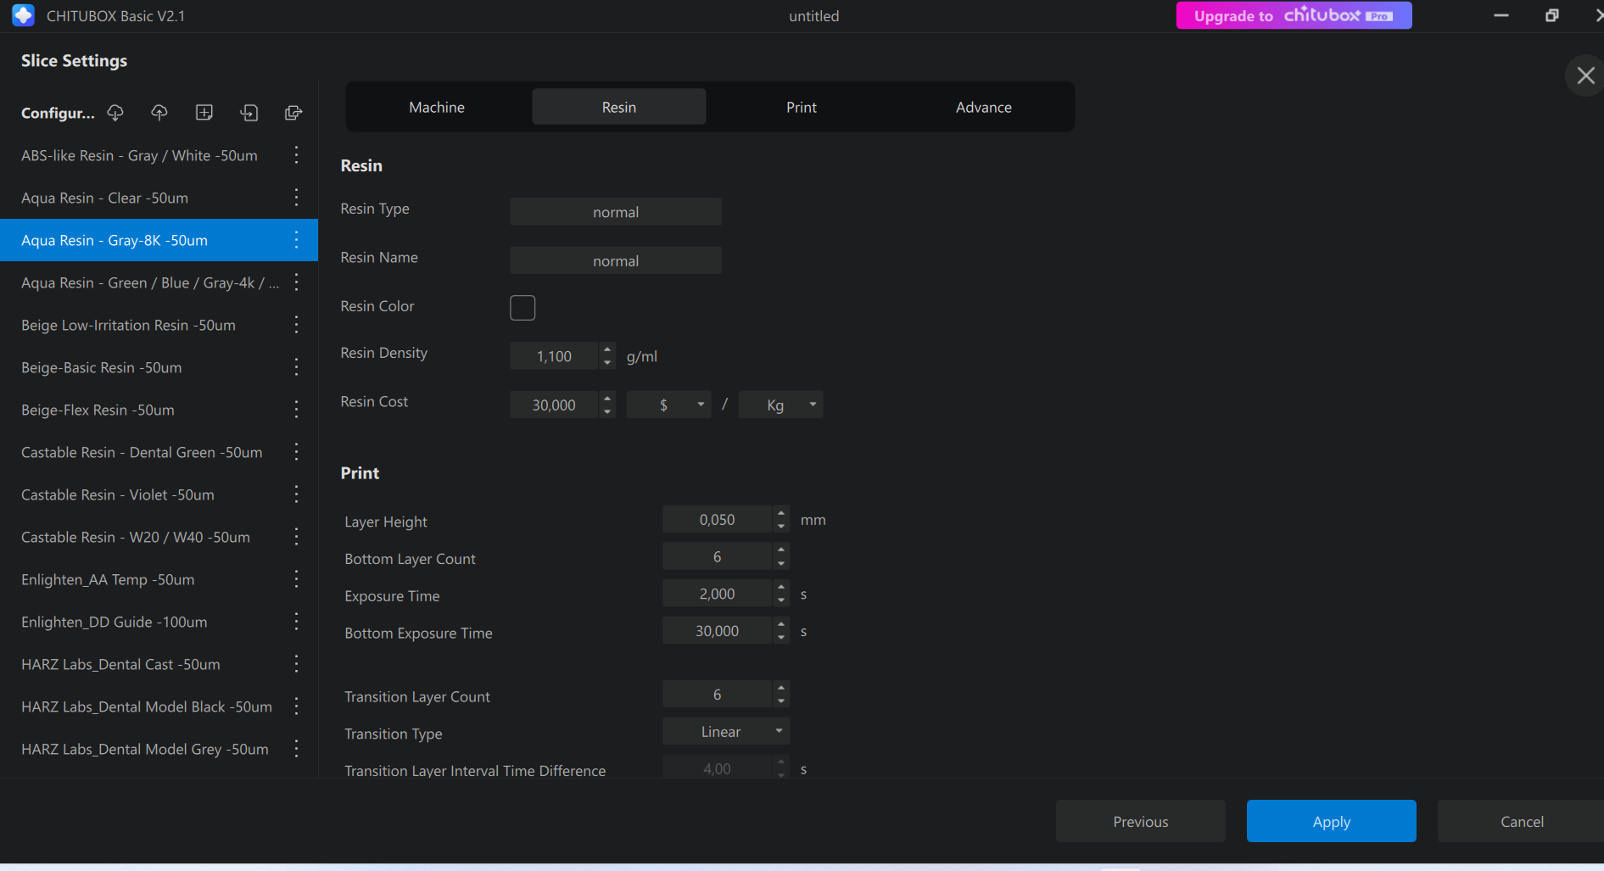
Task: Increase the Layer Height value
Action: (x=781, y=513)
